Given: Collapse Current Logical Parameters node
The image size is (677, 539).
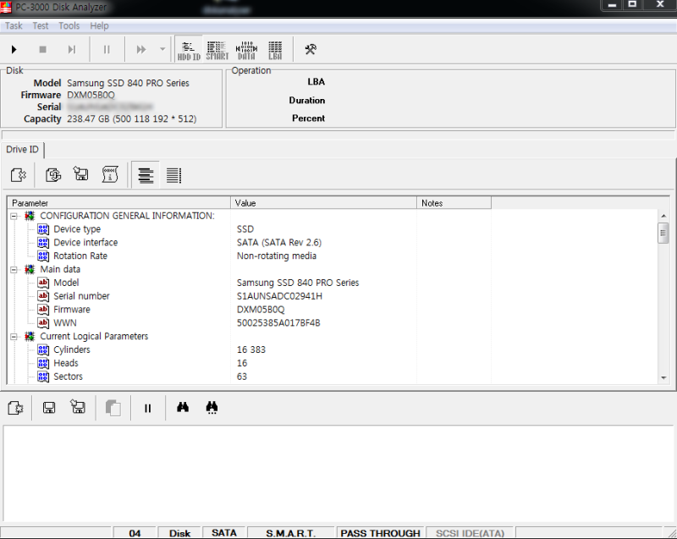Looking at the screenshot, I should 14,337.
